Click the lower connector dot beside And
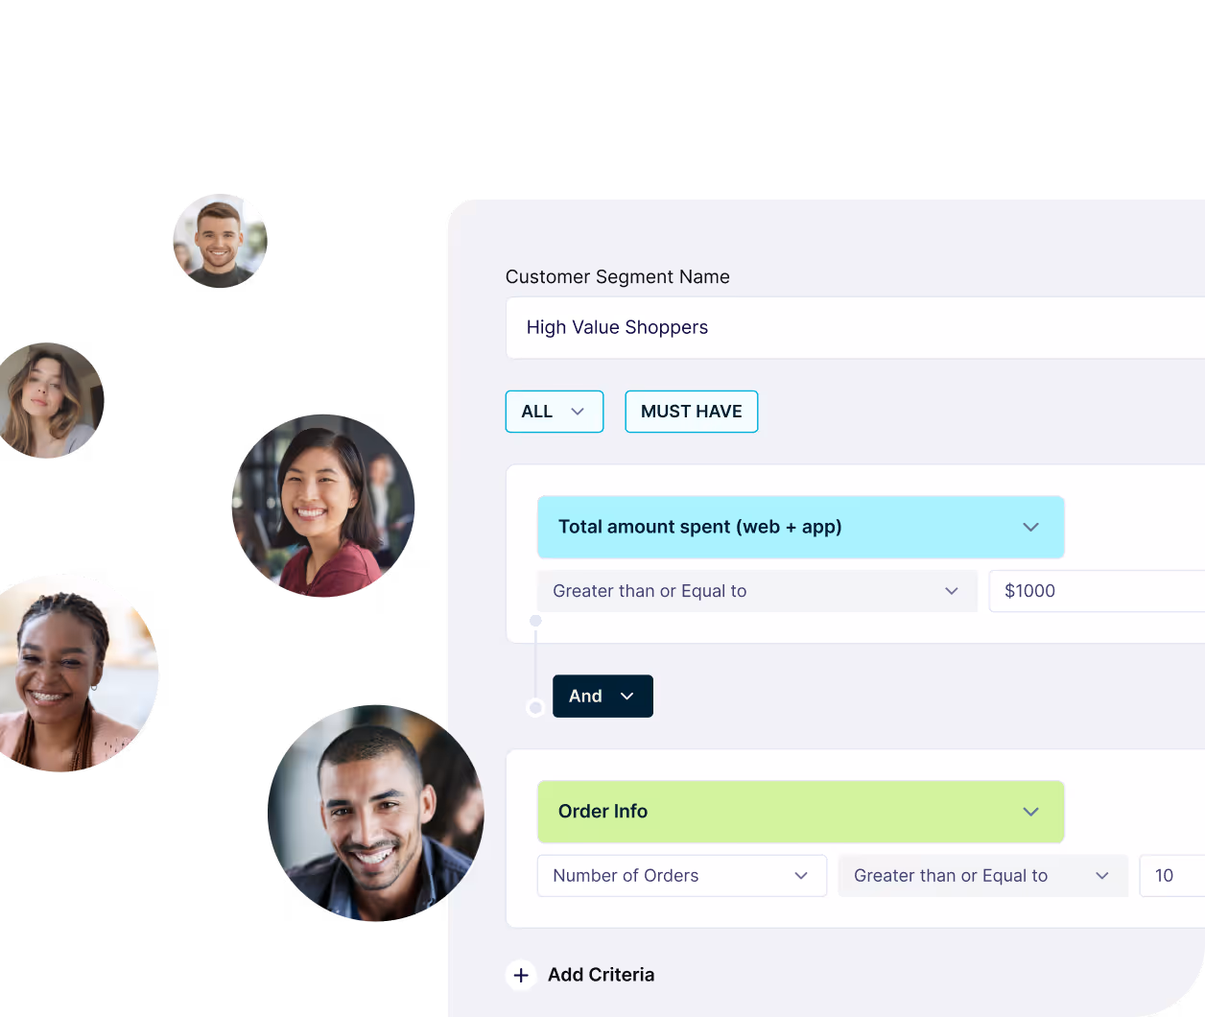Viewport: 1205px width, 1017px height. [x=535, y=707]
